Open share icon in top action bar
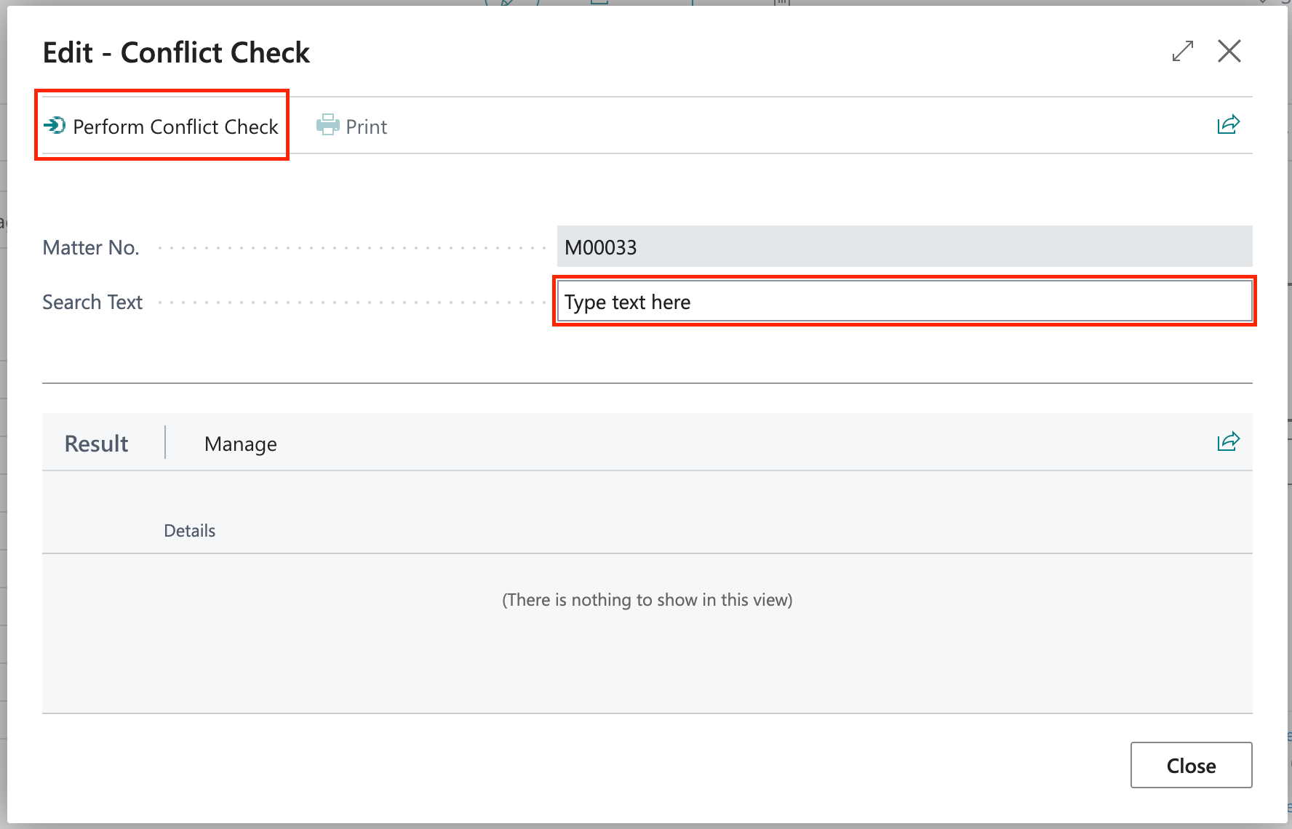 [1229, 125]
